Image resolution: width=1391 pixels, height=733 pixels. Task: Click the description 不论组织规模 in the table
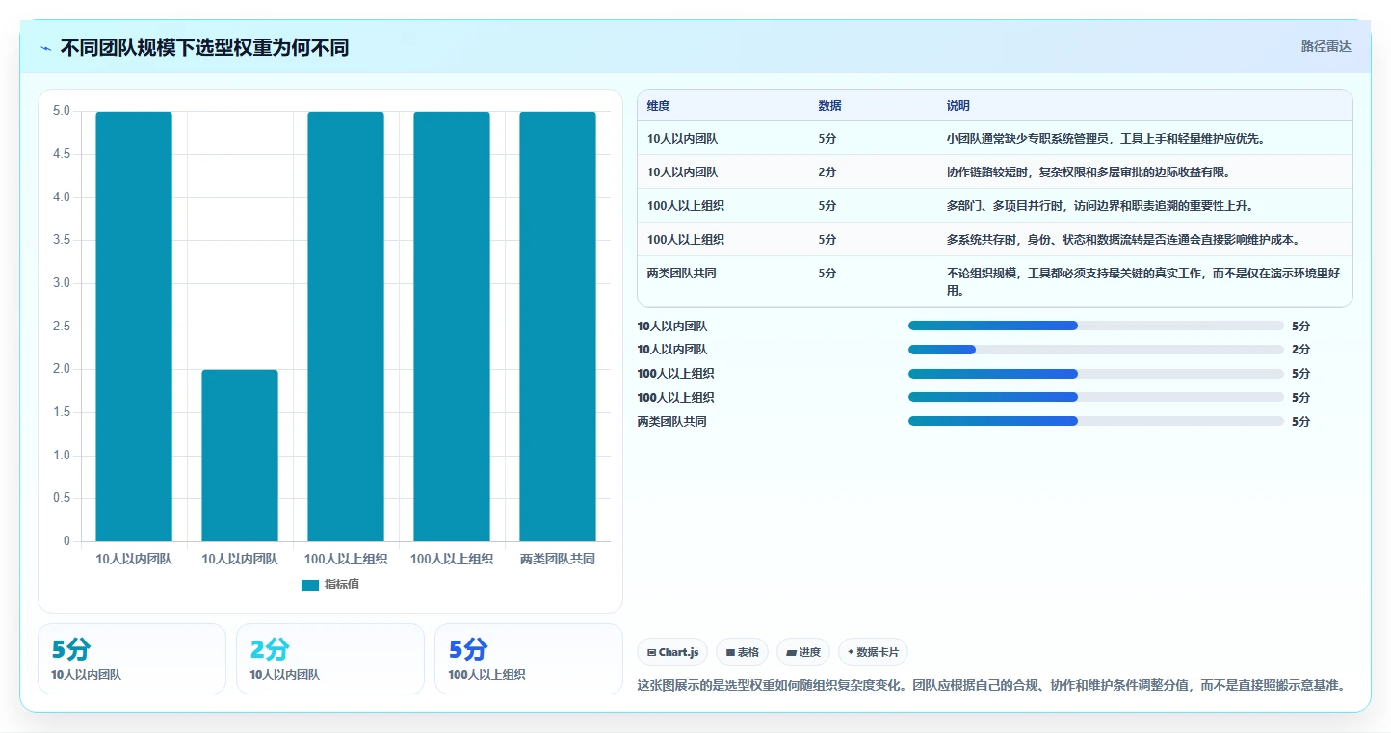pos(1143,281)
